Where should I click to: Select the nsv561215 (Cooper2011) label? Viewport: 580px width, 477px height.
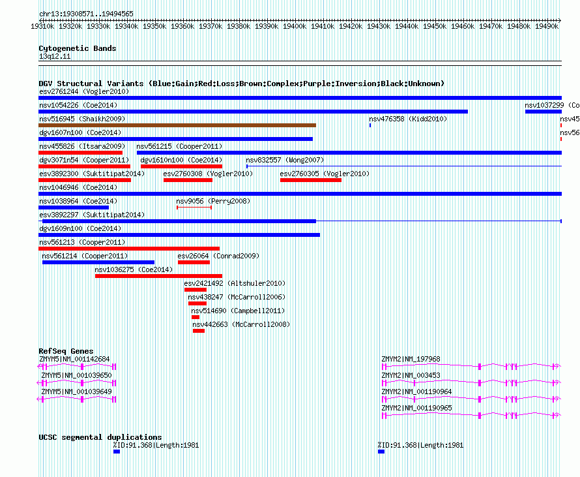pyautogui.click(x=179, y=146)
